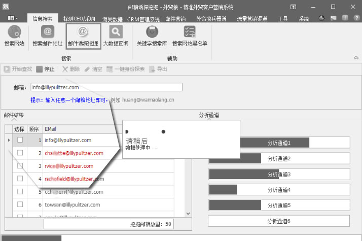This screenshot has width=362, height=241.
Task: Open the 邮件营销 ribbon tab
Action: (x=177, y=19)
